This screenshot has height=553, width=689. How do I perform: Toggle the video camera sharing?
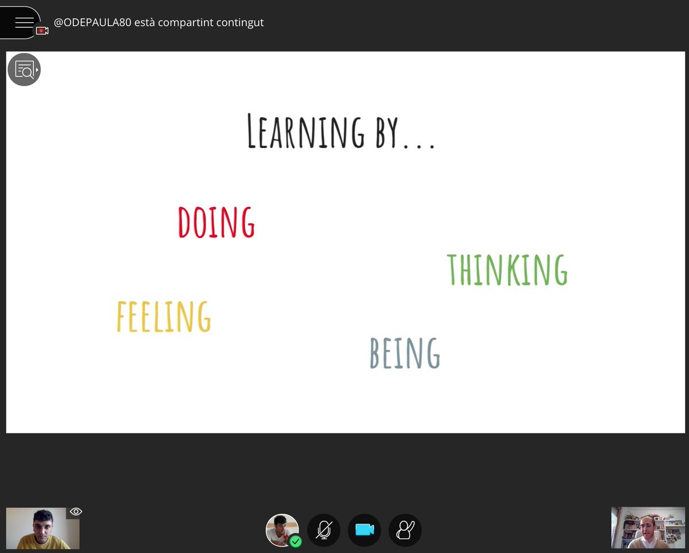click(x=365, y=530)
